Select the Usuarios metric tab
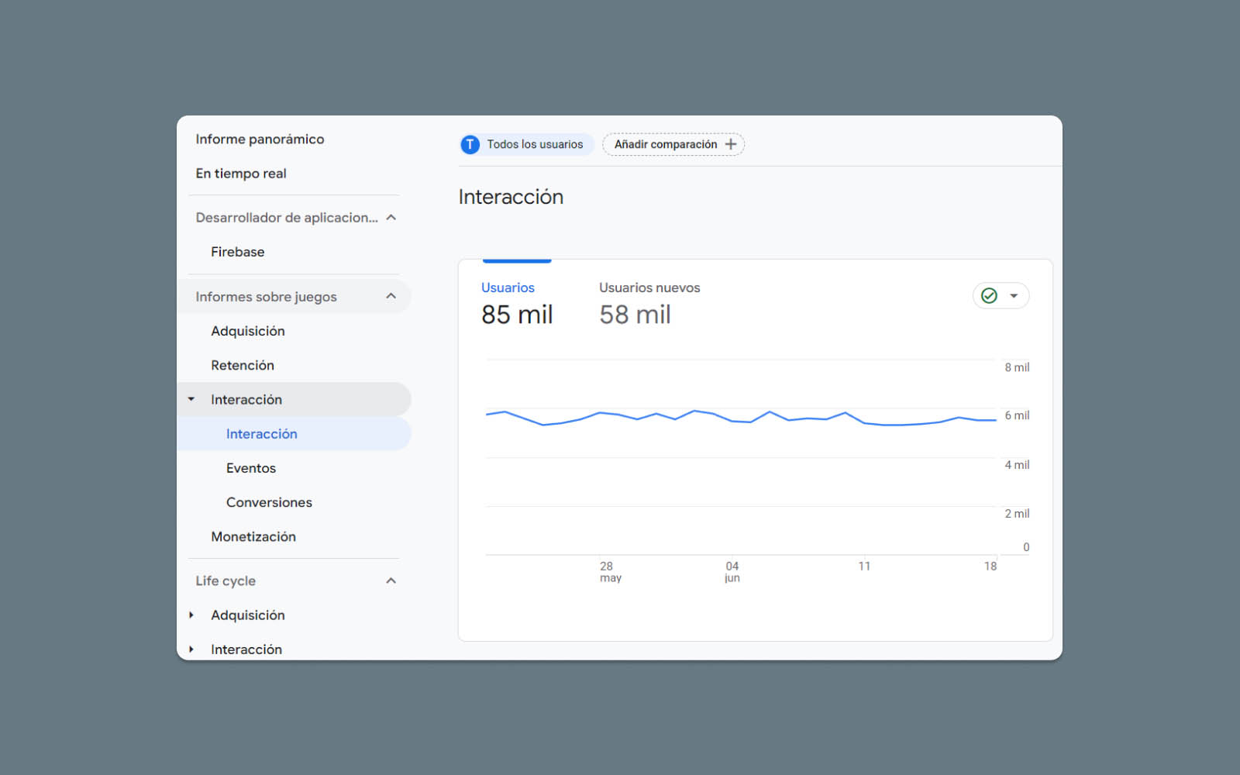The height and width of the screenshot is (775, 1240). coord(516,302)
